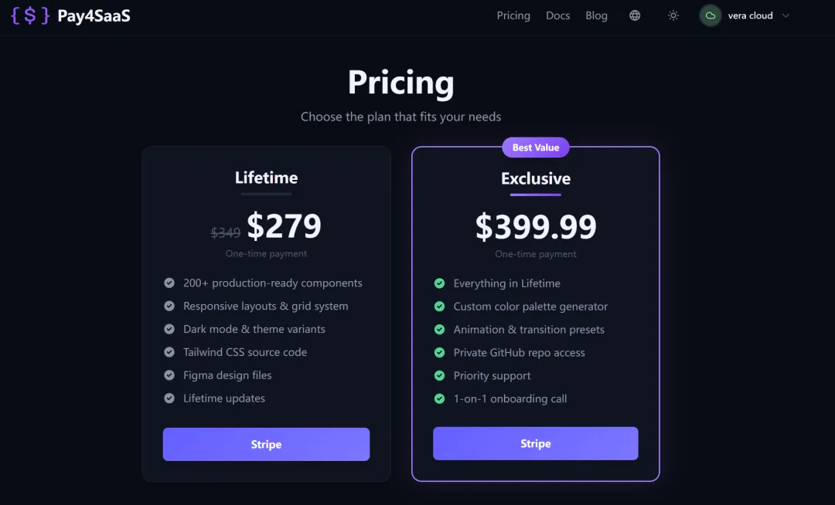
Task: Click the Pay4SaaS brand name text
Action: [94, 15]
